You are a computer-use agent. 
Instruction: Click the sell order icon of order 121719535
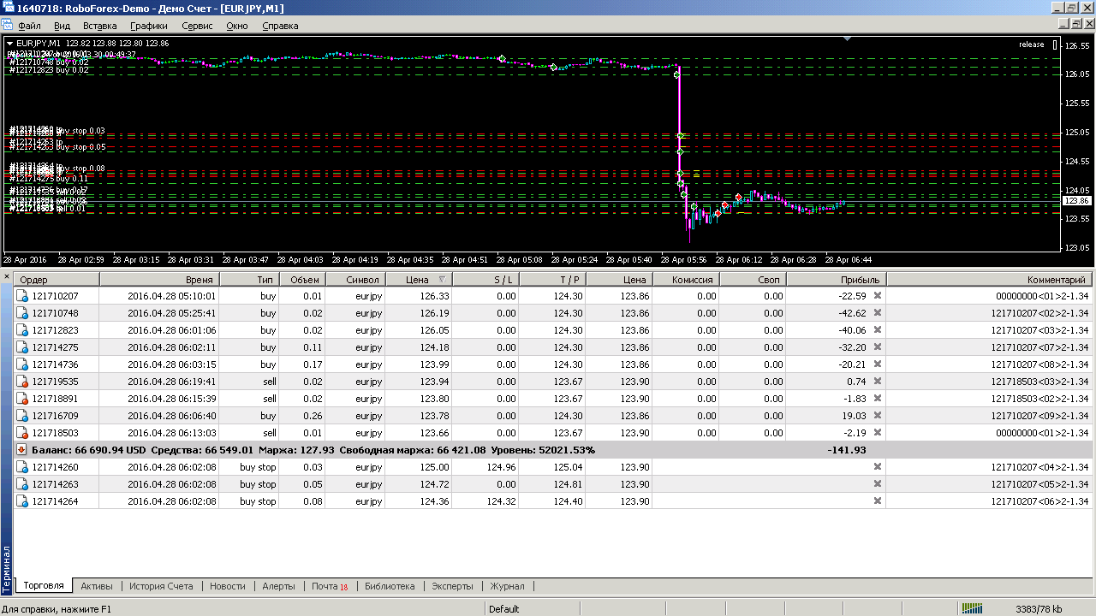(x=22, y=382)
